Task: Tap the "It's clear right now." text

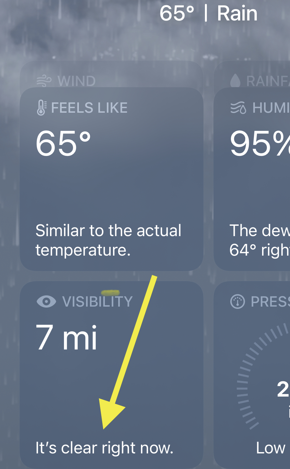Action: pos(104,448)
